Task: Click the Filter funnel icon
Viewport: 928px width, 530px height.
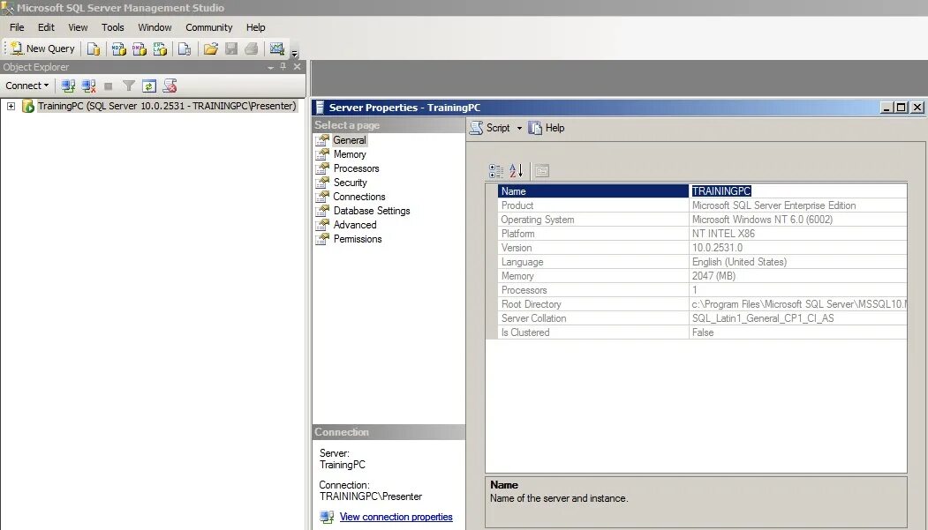Action: coord(128,86)
